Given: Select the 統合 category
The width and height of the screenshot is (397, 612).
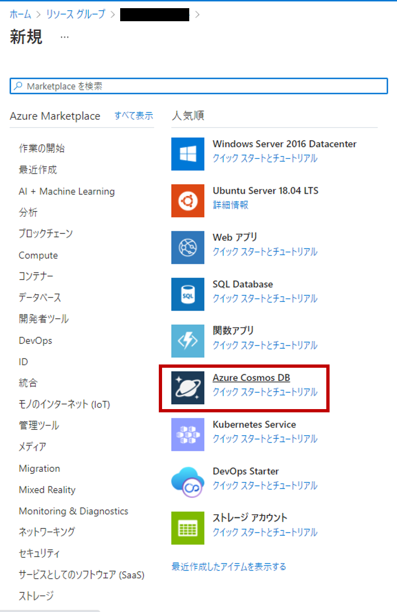Looking at the screenshot, I should pos(28,383).
